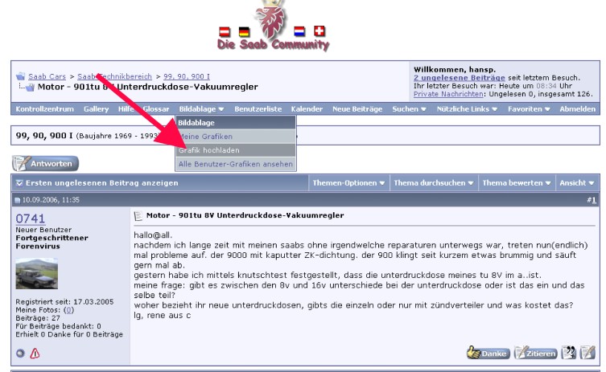Screen dimensions: 606x372
Task: Open the Ansicht dropdown
Action: [x=577, y=183]
